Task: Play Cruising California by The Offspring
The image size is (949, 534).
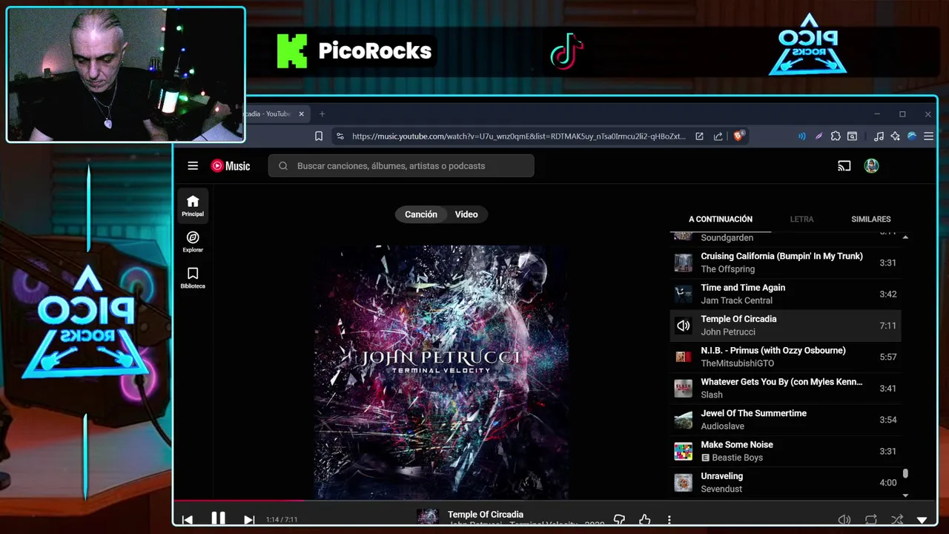Action: [x=786, y=263]
